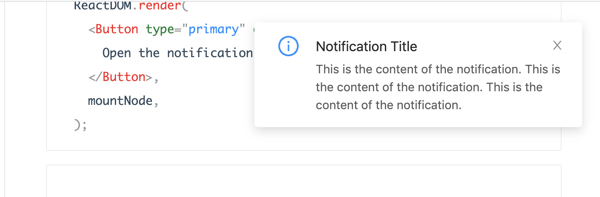Click the comma after "mountNode"
The width and height of the screenshot is (600, 197).
coord(156,101)
